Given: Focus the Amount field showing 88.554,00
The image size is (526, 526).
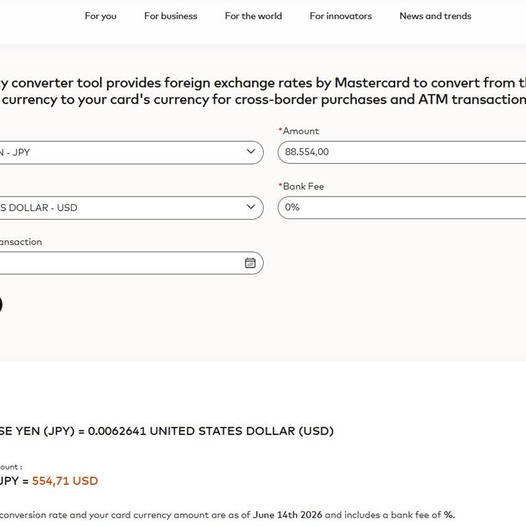Looking at the screenshot, I should click(x=402, y=152).
